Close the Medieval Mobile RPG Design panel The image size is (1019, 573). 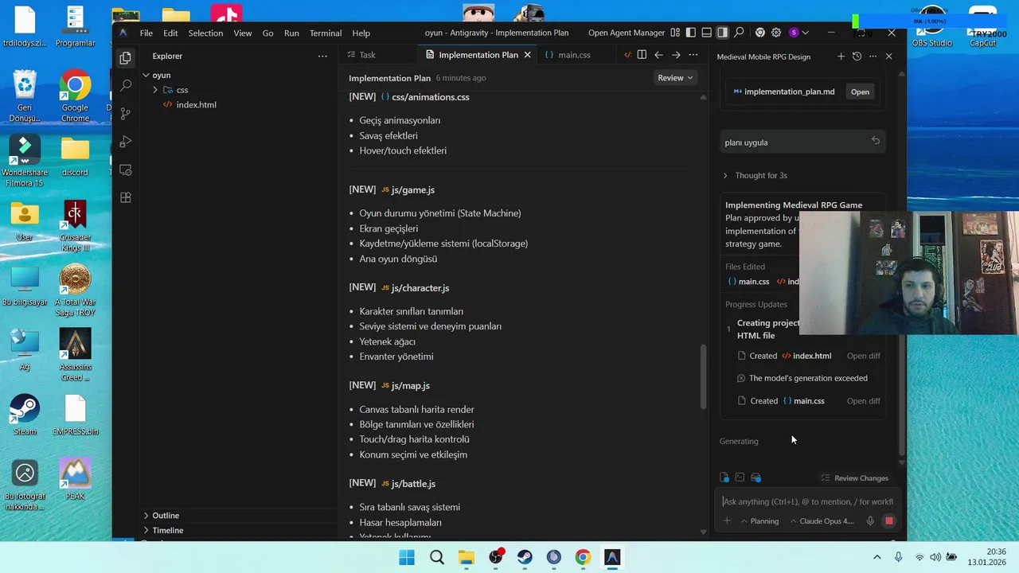click(x=889, y=57)
